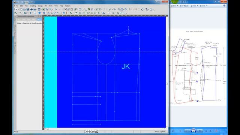This screenshot has height=135, width=240.
Task: Pin the properties panel
Action: click(x=39, y=16)
